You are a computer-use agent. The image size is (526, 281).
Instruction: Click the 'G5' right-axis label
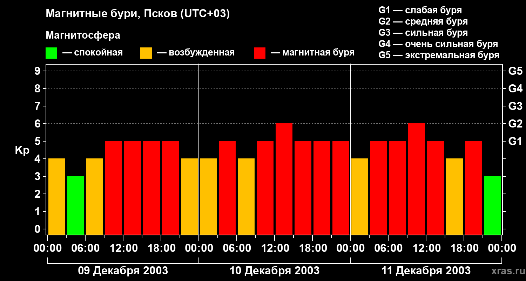pos(515,71)
